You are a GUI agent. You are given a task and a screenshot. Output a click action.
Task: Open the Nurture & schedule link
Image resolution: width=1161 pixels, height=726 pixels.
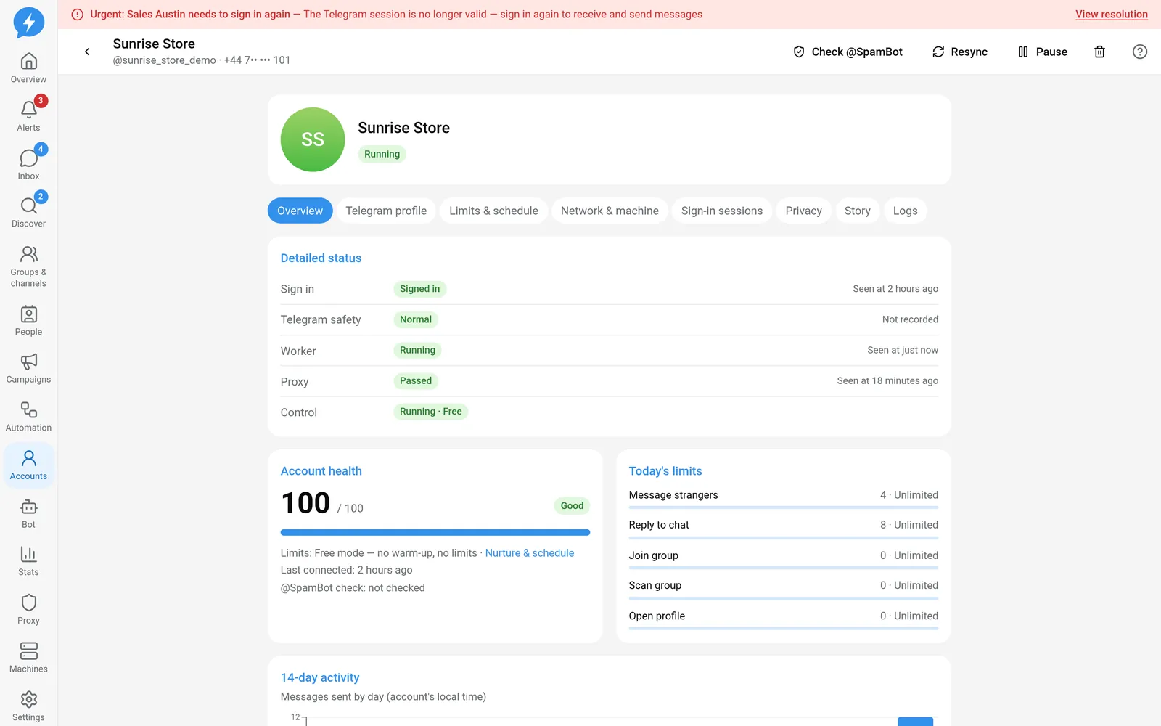[530, 553]
